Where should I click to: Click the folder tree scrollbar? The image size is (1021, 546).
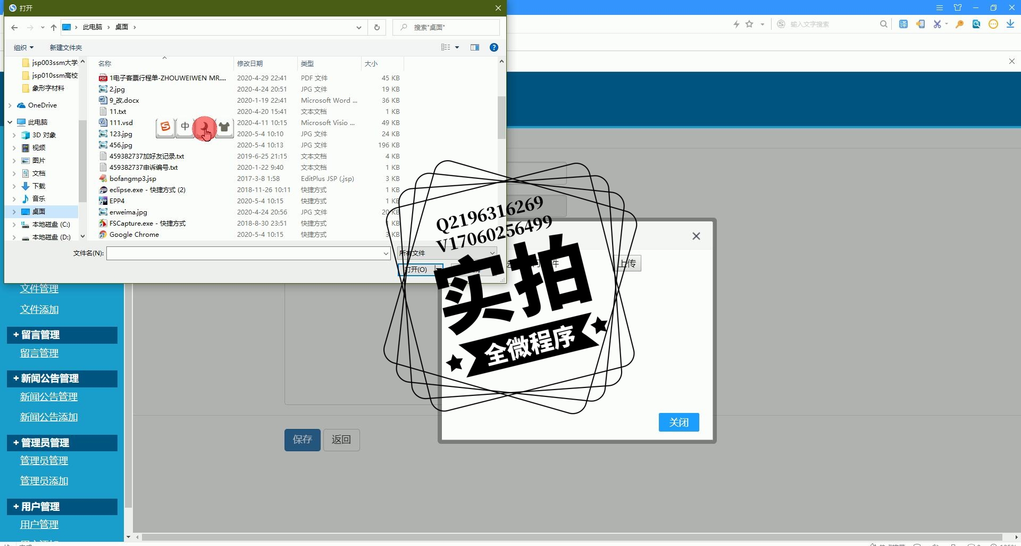point(82,161)
